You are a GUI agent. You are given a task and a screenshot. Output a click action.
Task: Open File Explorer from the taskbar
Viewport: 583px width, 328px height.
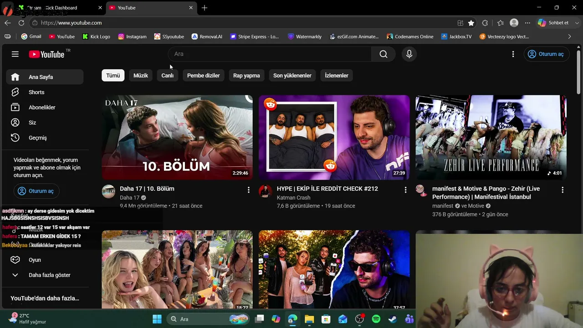tap(309, 319)
